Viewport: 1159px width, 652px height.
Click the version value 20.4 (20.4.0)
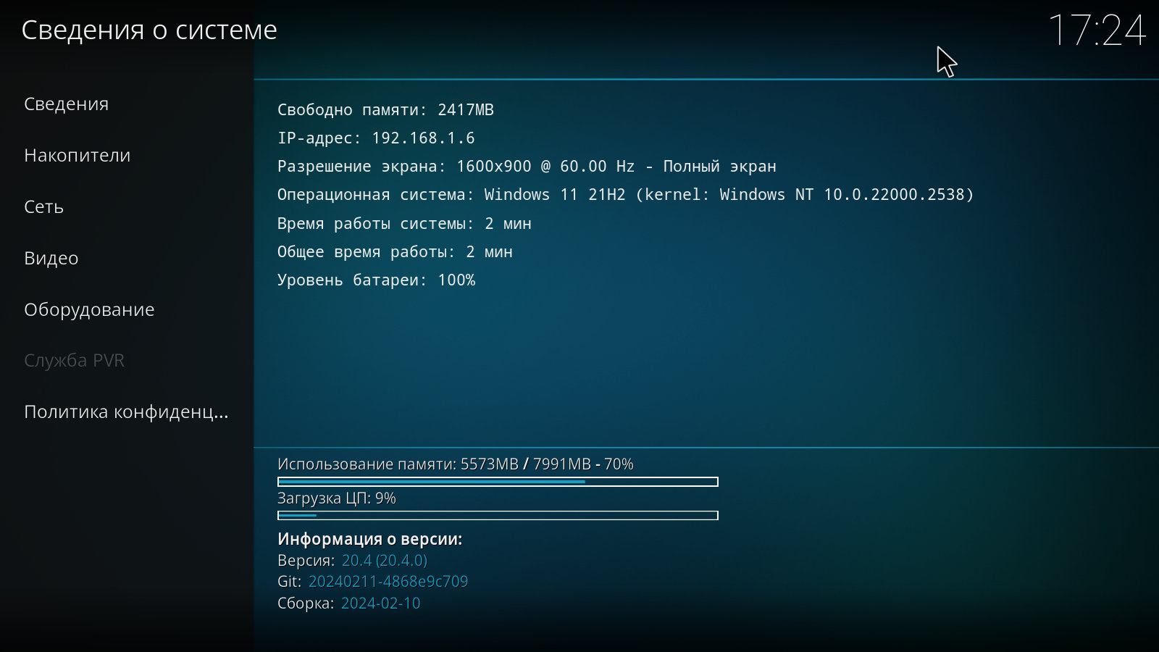[385, 560]
